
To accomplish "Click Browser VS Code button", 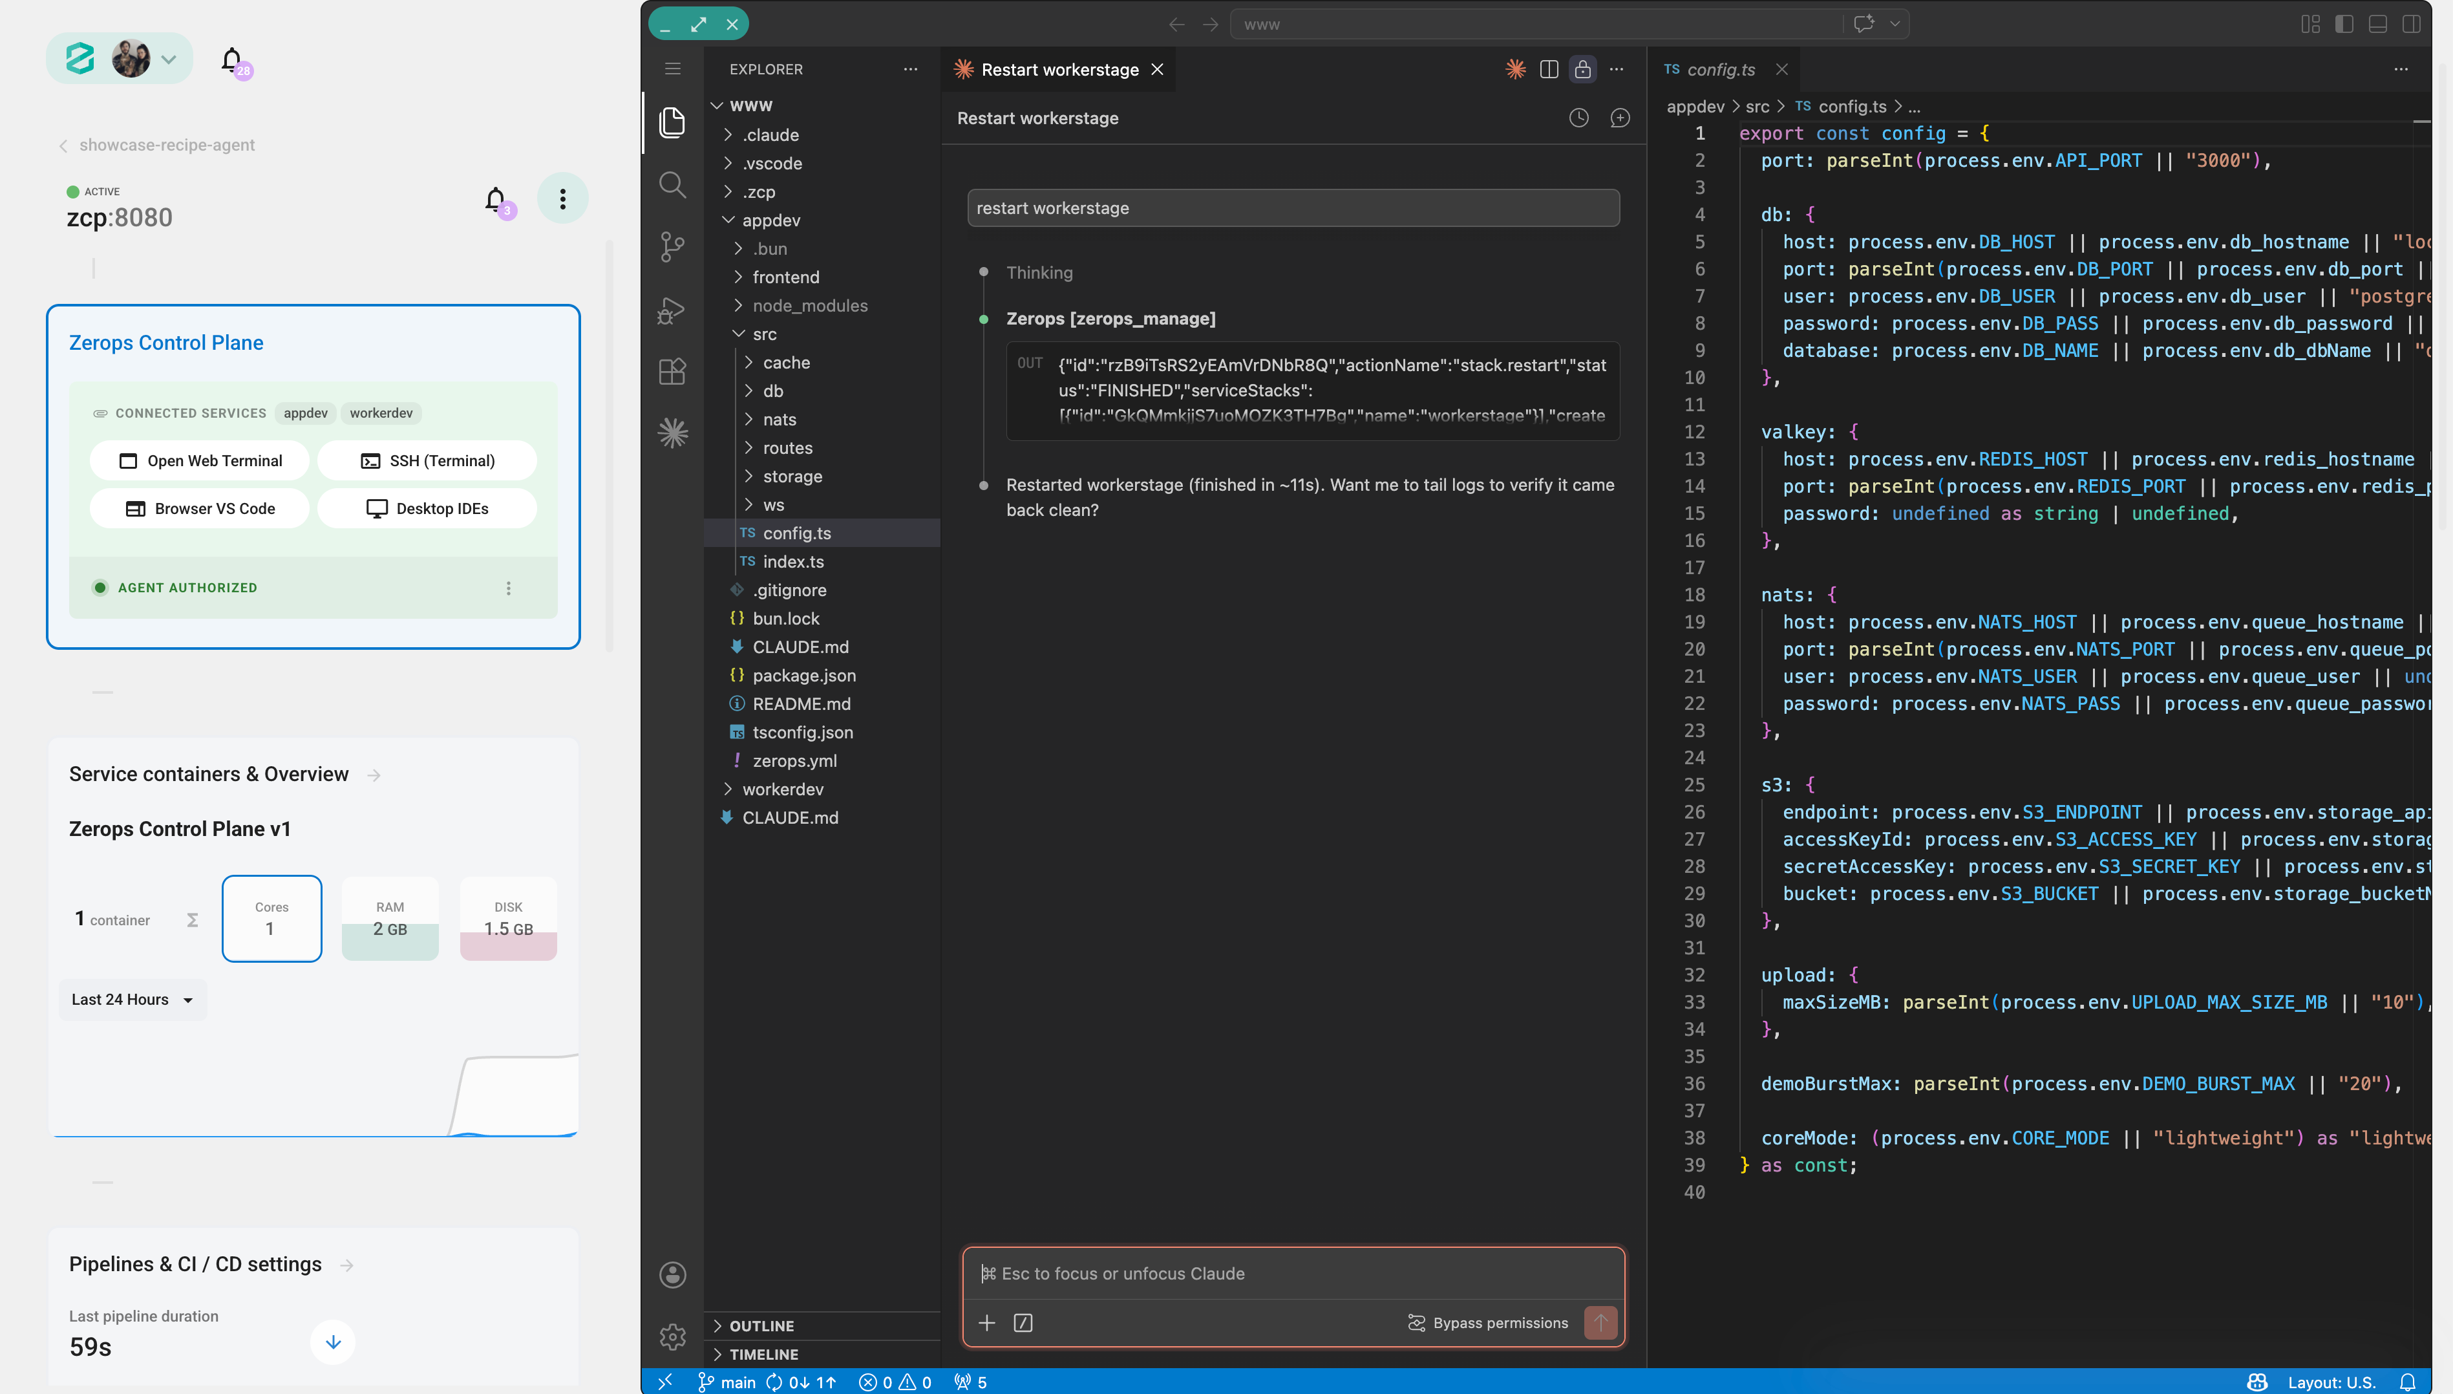I will click(200, 508).
